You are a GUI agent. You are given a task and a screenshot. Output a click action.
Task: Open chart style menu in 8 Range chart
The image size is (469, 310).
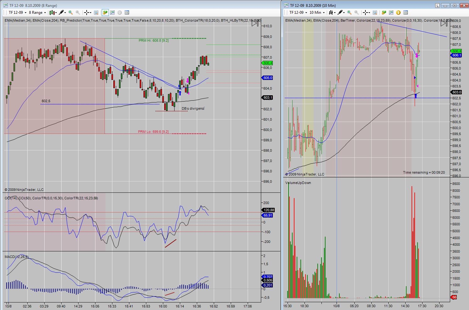click(53, 13)
